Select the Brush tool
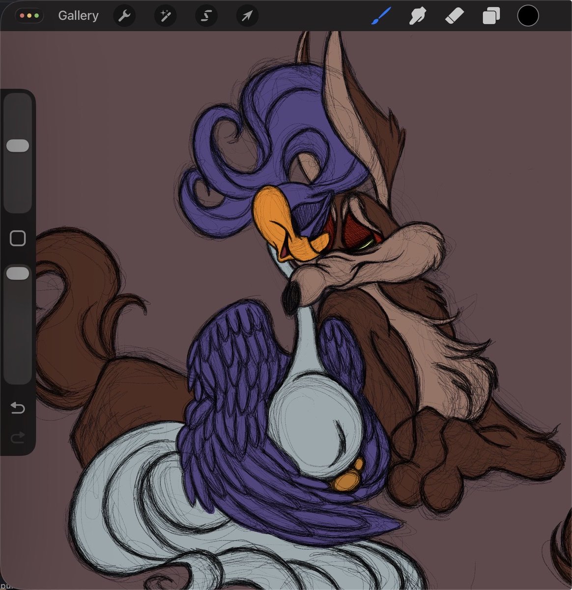The width and height of the screenshot is (572, 590). pos(380,16)
